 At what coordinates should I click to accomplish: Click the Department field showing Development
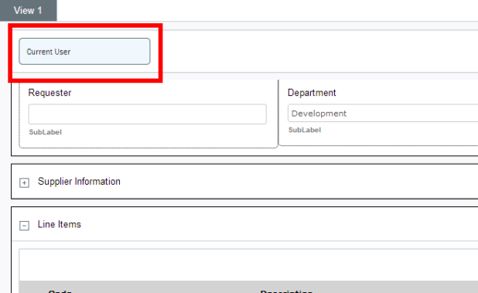point(383,114)
